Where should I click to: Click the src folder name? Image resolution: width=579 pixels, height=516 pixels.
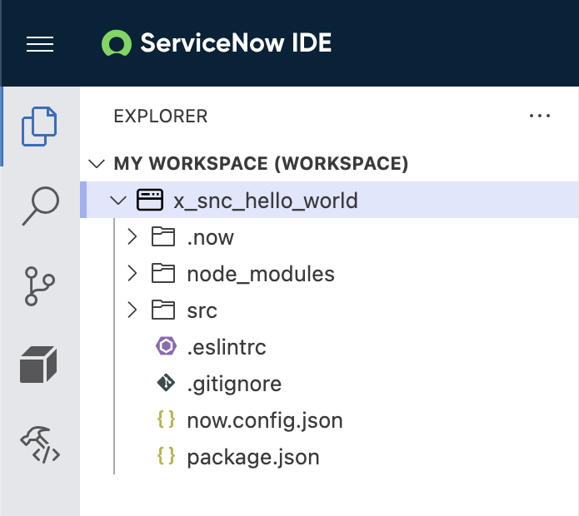202,311
